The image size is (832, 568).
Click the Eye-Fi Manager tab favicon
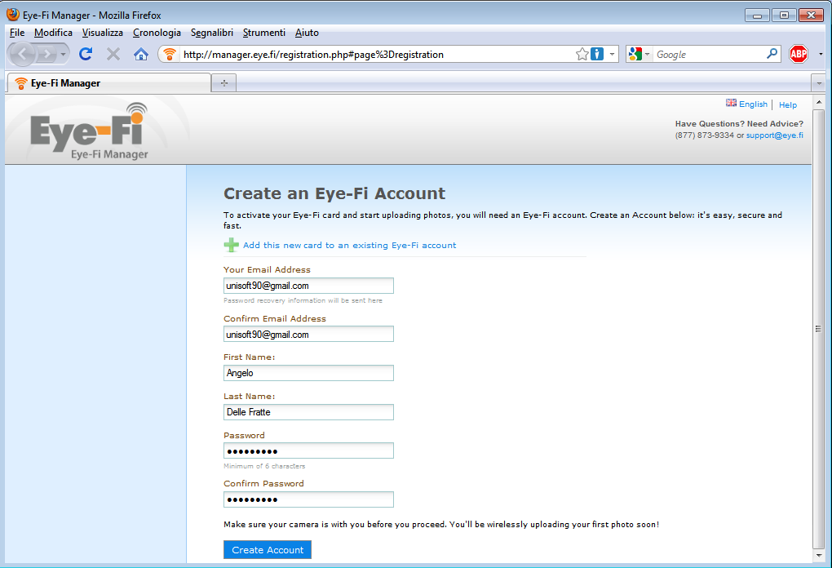click(20, 83)
